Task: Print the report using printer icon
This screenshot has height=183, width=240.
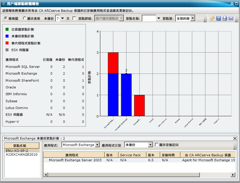Action: pos(224,19)
